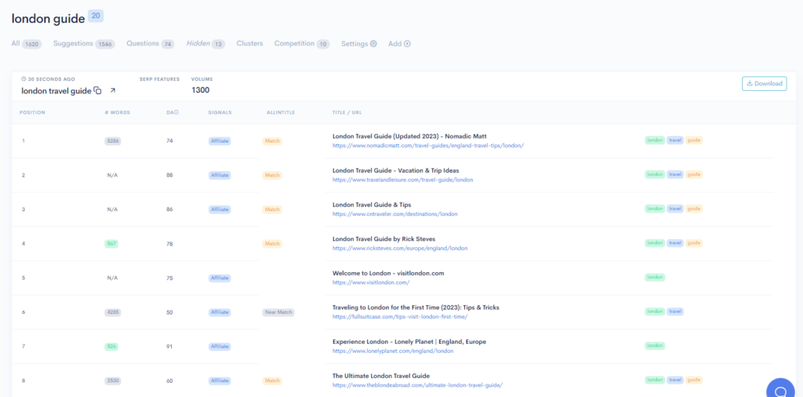803x397 pixels.
Task: Go to the Clusters tab
Action: (249, 44)
